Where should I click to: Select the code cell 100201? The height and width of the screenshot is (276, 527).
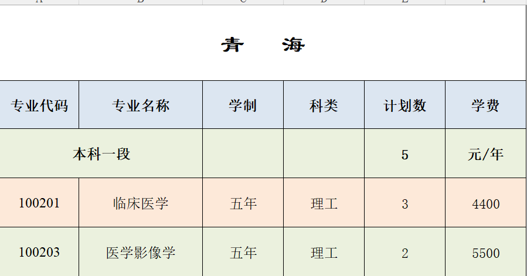[x=39, y=203]
